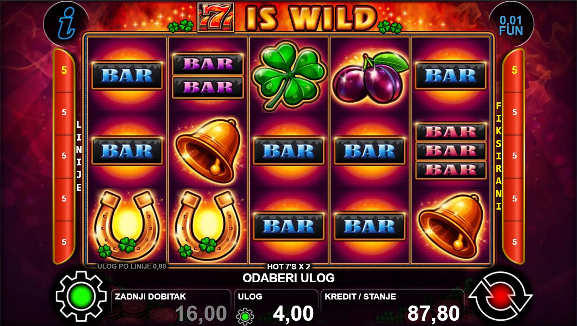This screenshot has height=326, width=577.
Task: Click the green four-leaf clover symbol
Action: pyautogui.click(x=289, y=76)
